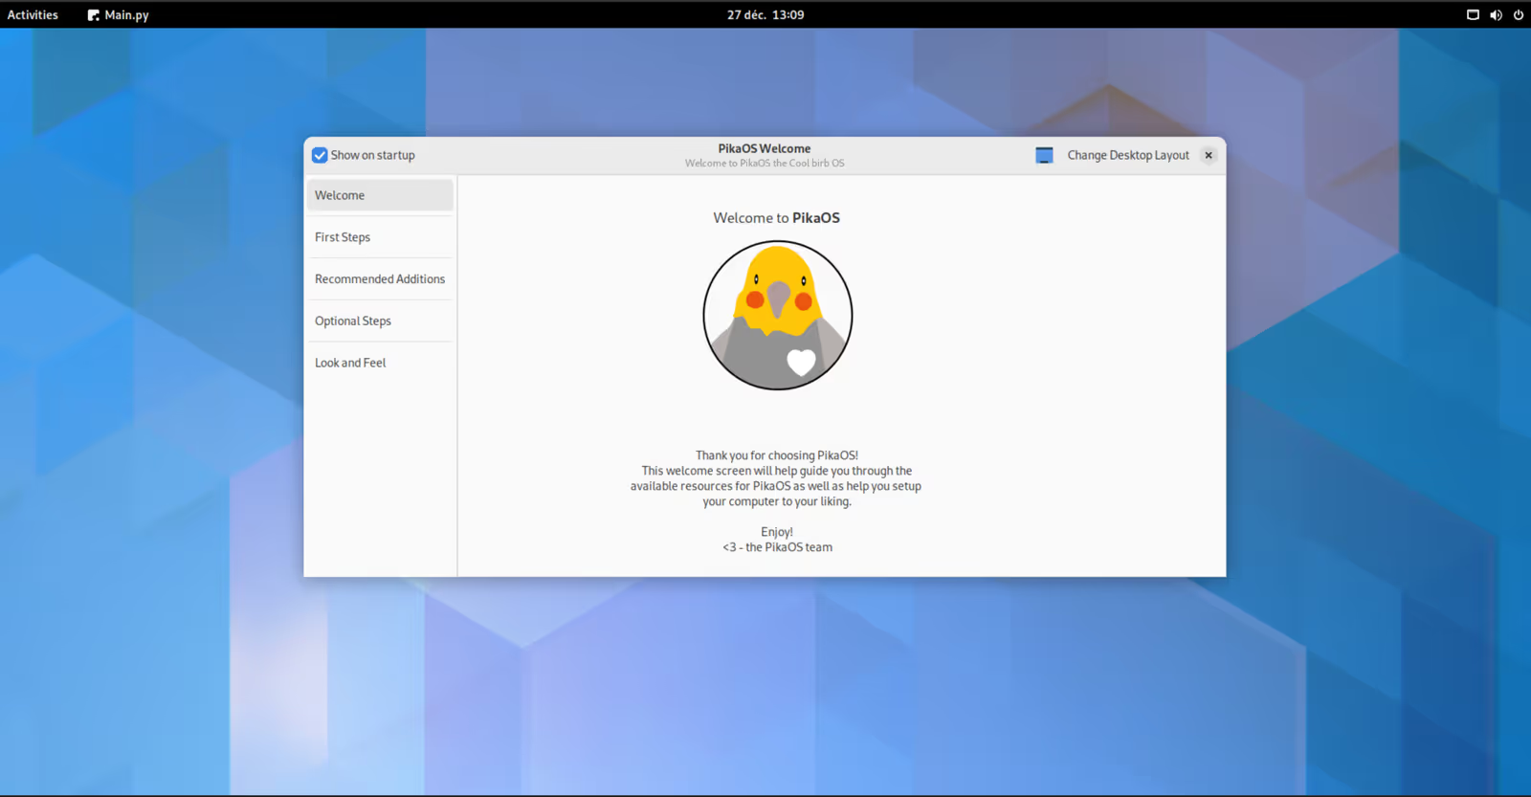Screen dimensions: 1531x797
Task: Click the screen icon in the top-right tray
Action: coord(1473,15)
